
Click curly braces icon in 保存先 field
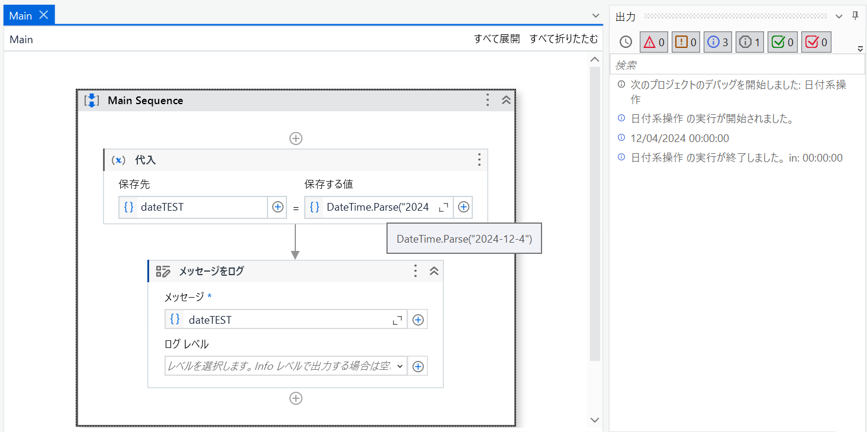coord(128,207)
